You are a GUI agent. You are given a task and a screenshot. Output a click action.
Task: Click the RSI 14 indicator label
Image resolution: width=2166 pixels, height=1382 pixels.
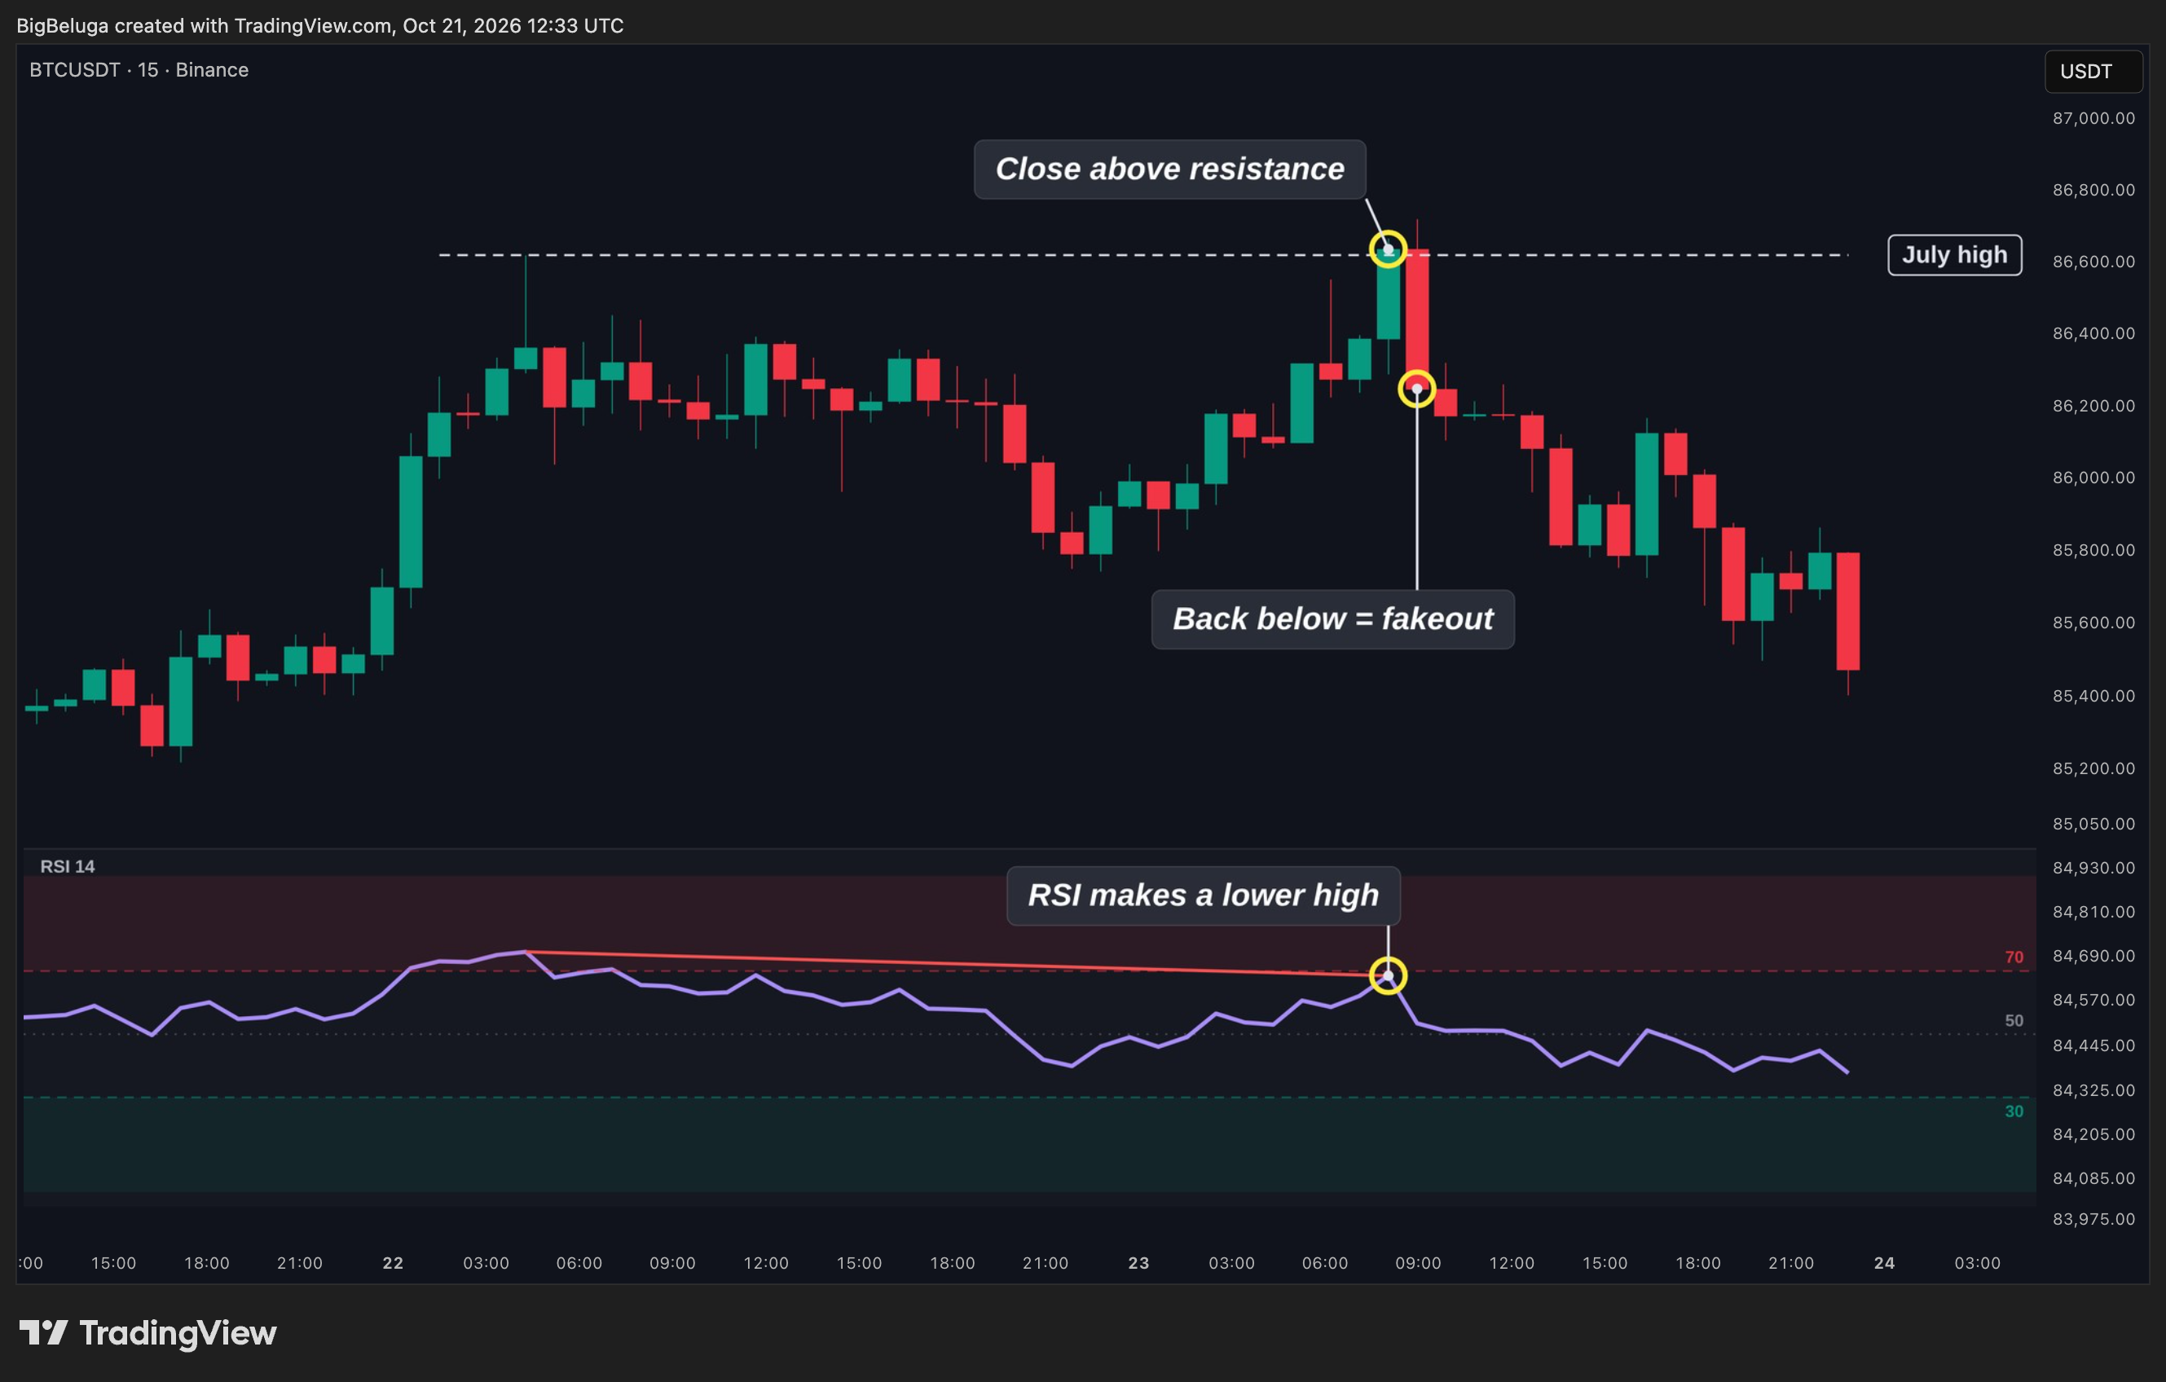68,865
